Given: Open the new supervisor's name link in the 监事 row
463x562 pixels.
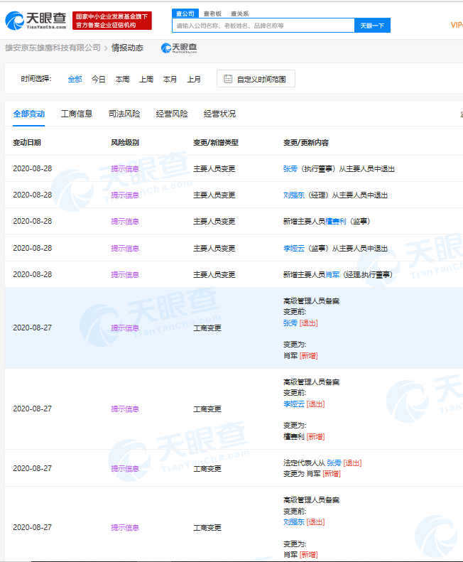Looking at the screenshot, I should [336, 222].
